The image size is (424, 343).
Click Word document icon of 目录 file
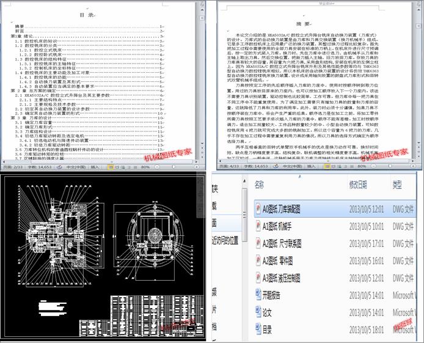click(258, 329)
